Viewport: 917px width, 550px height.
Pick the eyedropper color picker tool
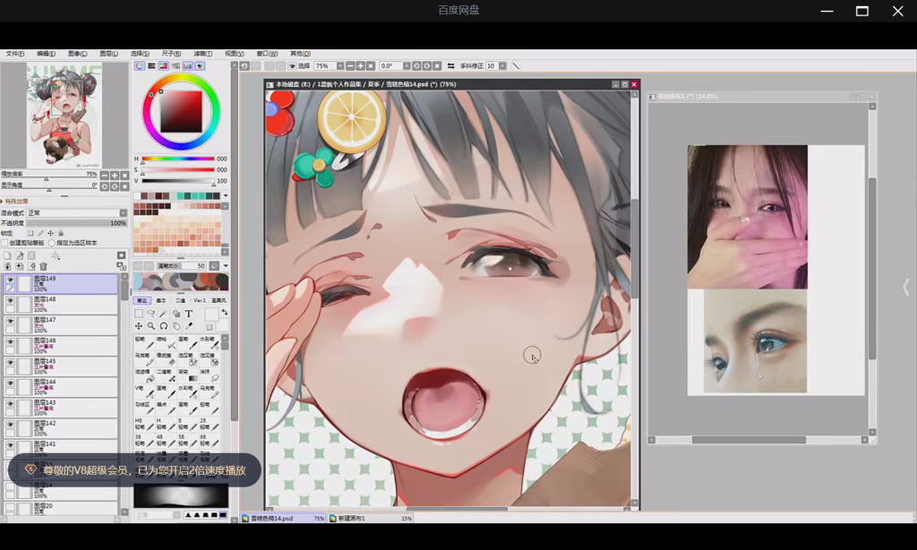[x=189, y=326]
